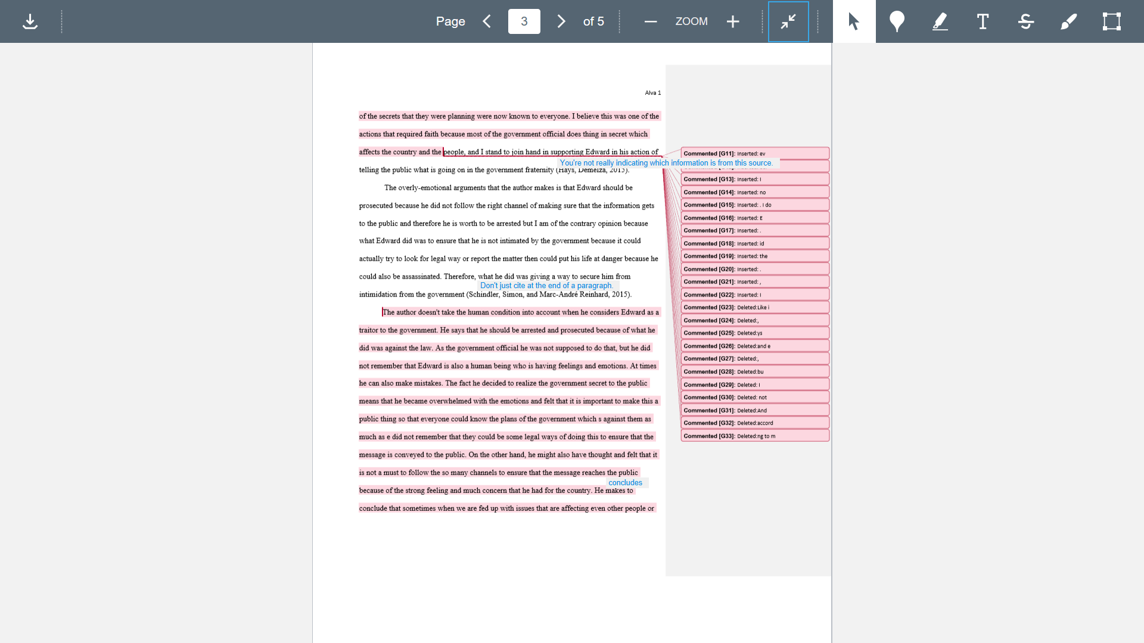Go to the previous page
Viewport: 1144px width, 643px height.
pos(487,21)
